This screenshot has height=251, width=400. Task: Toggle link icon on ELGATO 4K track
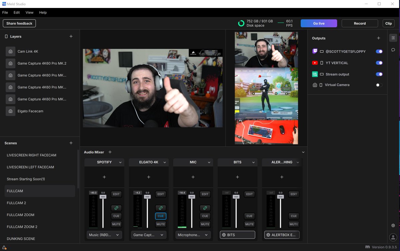(x=161, y=208)
